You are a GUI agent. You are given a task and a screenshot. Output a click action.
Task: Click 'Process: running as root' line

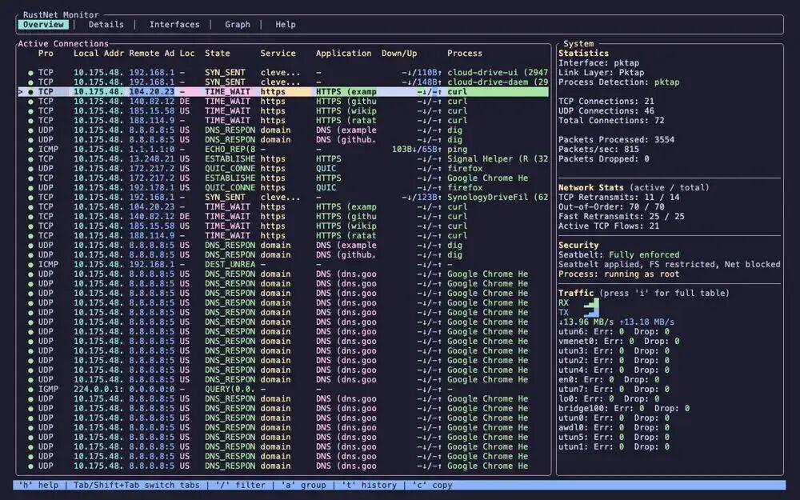(619, 274)
